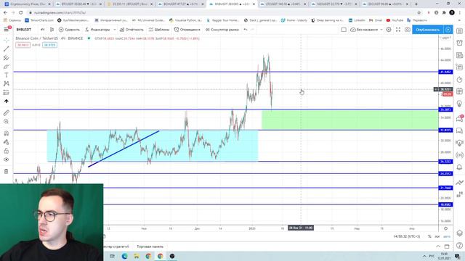465x261 pixels.
Task: Click the go-to-date icon at axis corner
Action: [445, 228]
